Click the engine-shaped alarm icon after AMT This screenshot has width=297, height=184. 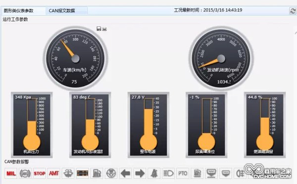click(68, 173)
